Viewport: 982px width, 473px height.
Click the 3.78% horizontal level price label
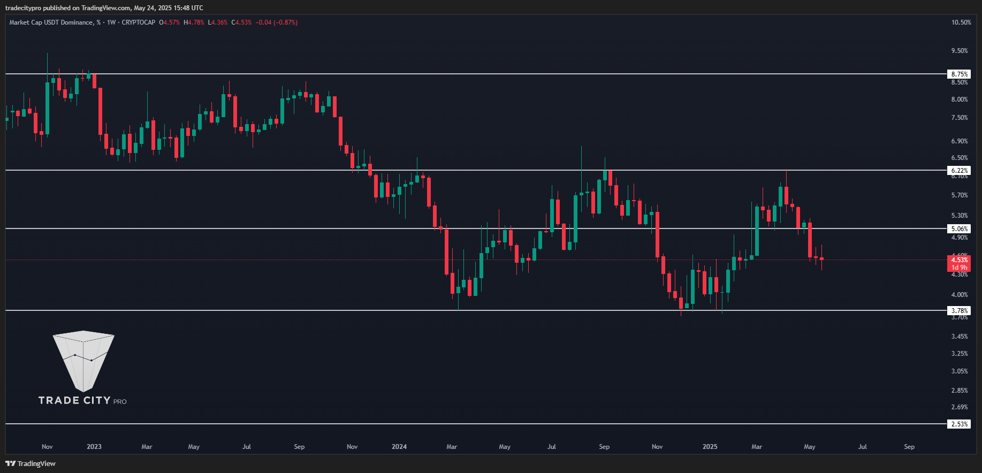pos(959,311)
